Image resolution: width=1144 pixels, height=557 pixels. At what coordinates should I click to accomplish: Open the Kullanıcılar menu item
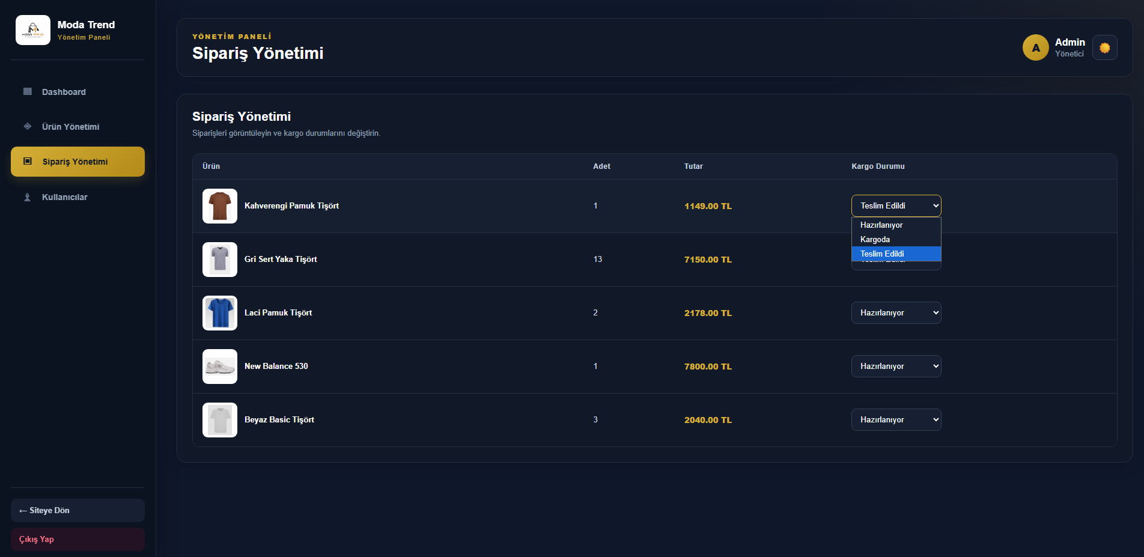coord(78,197)
